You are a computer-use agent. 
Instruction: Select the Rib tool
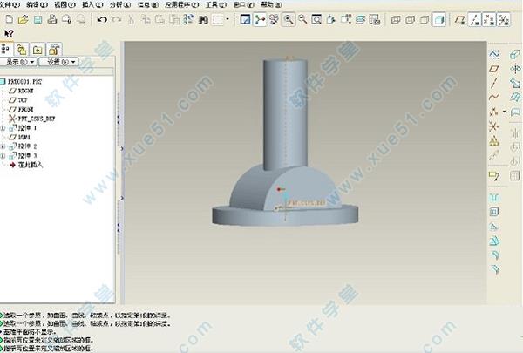click(x=494, y=227)
